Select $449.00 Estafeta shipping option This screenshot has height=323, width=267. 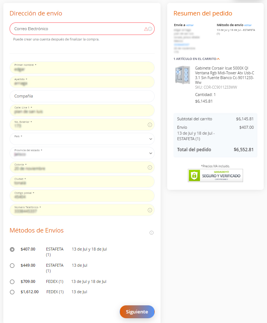(x=12, y=265)
